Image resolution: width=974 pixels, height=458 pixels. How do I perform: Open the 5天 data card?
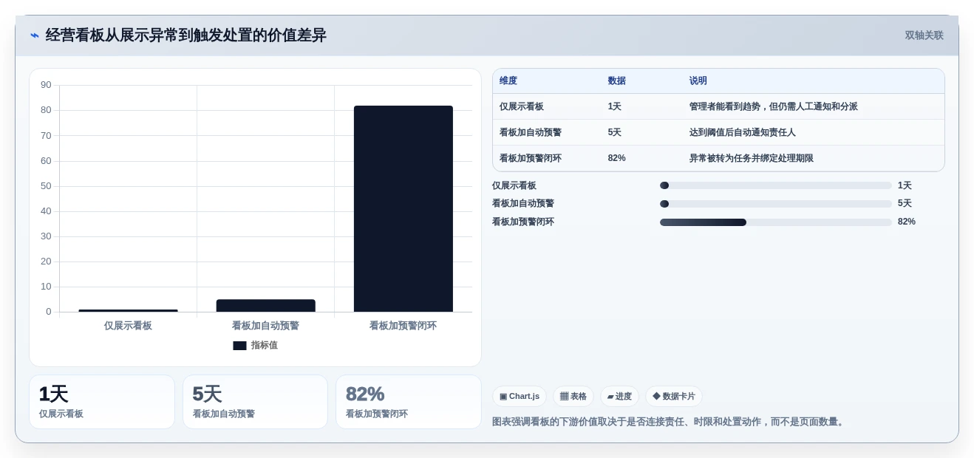(x=255, y=402)
